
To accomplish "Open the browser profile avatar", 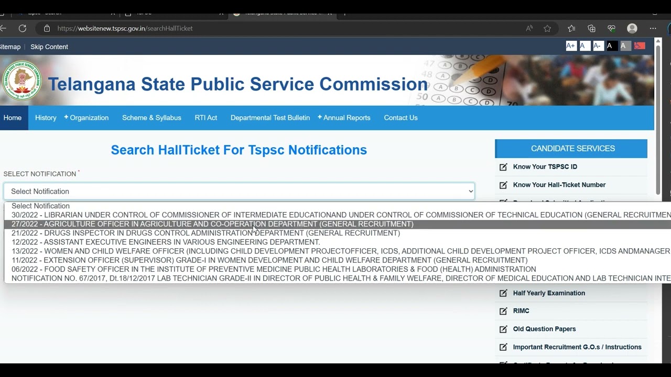I will coord(632,28).
